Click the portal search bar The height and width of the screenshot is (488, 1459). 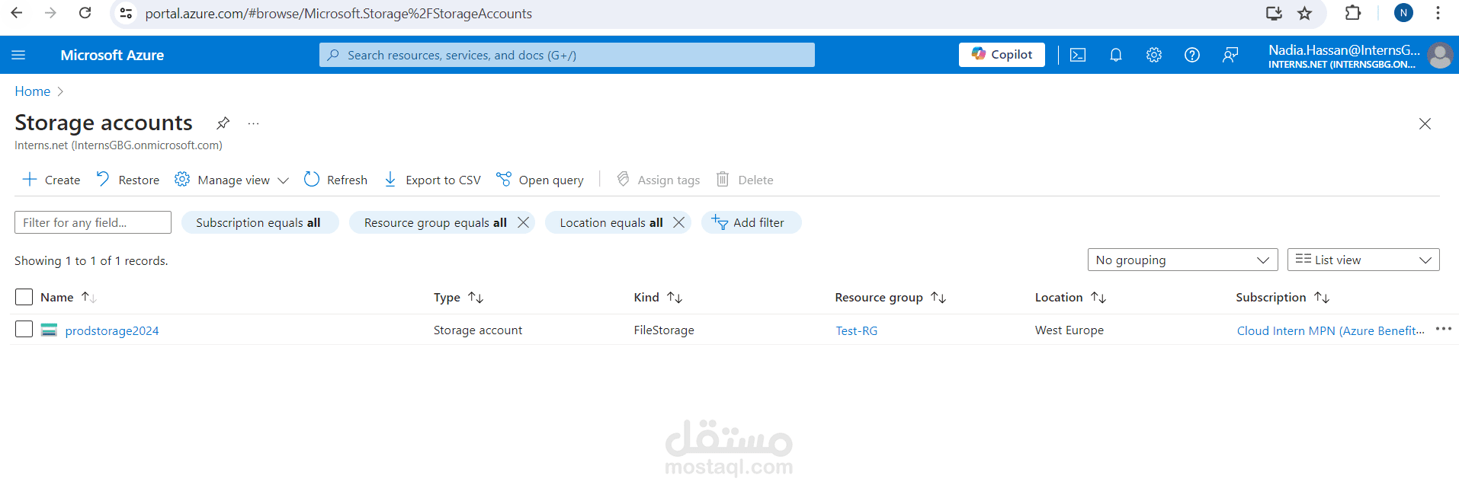click(x=567, y=55)
